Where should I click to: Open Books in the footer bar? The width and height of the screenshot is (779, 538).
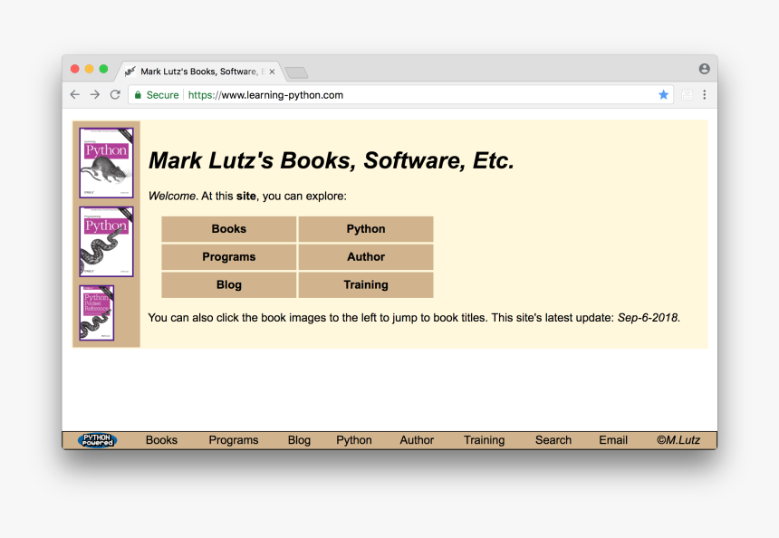point(161,440)
